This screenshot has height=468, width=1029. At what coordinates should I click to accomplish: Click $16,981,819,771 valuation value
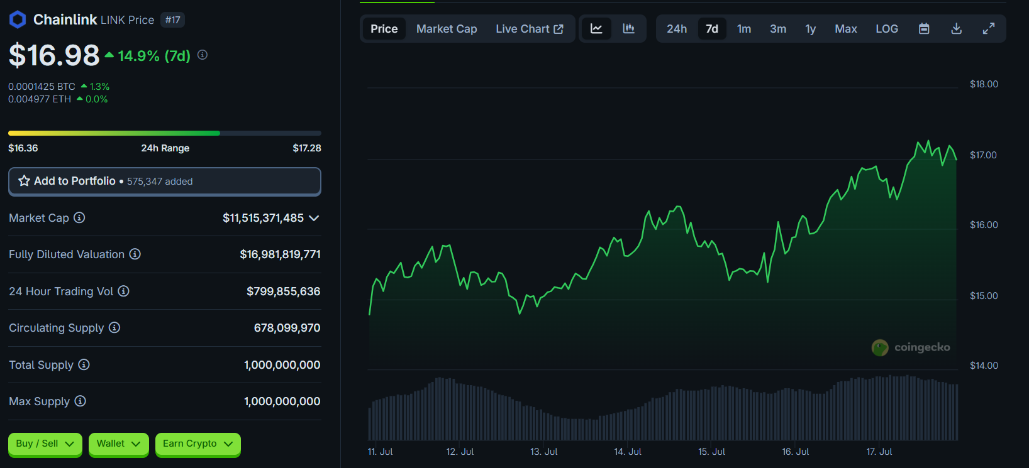[x=280, y=254]
